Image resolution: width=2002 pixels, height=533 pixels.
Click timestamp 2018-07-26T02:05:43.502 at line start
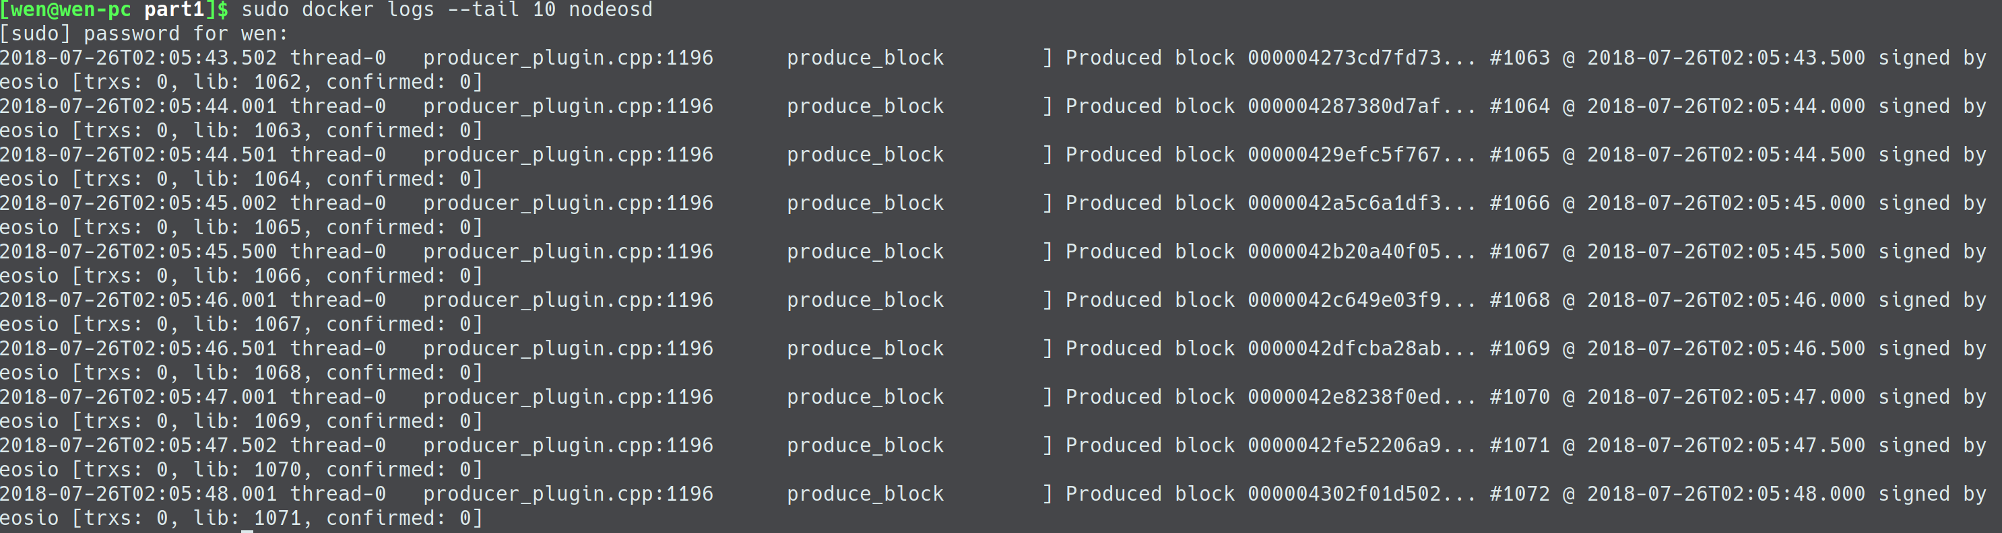(x=138, y=59)
